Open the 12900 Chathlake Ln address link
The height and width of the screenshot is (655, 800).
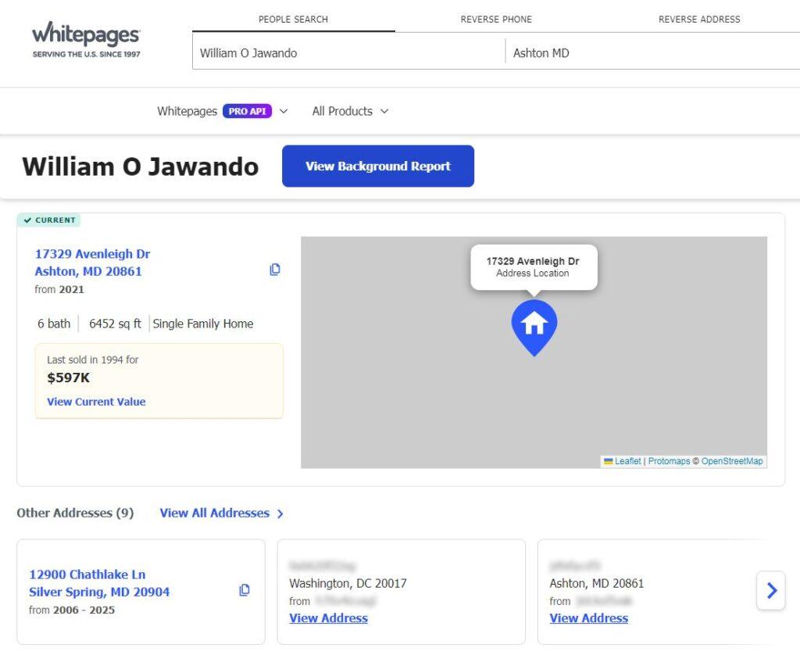[99, 583]
